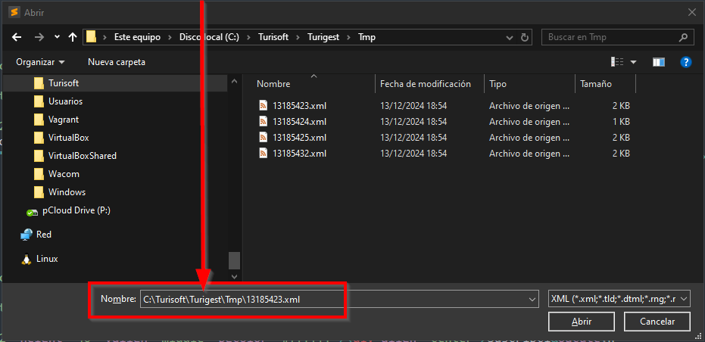Select the VirtualBoxShared folder in tree
The width and height of the screenshot is (705, 342).
coord(82,156)
